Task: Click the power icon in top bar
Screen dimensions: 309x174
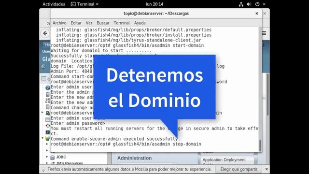Action: pyautogui.click(x=257, y=4)
